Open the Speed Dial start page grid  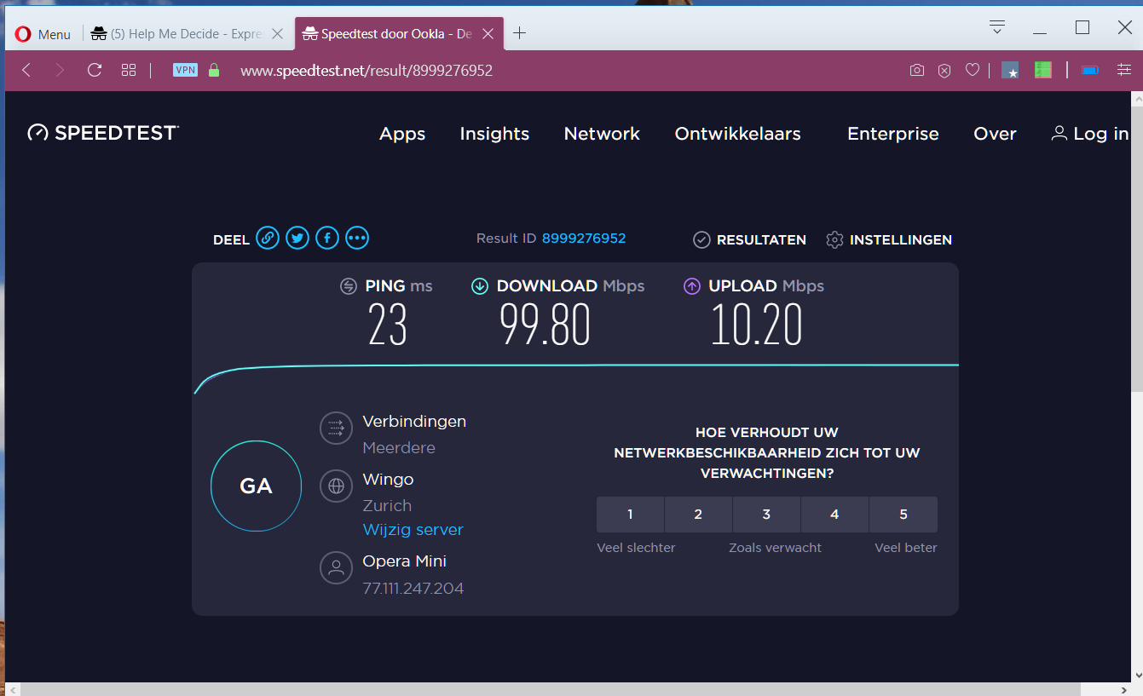pos(129,70)
